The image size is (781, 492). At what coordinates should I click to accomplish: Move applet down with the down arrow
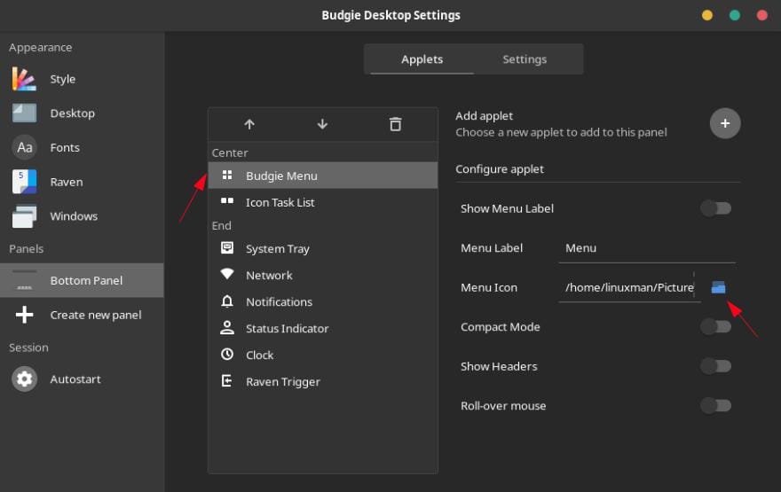322,124
